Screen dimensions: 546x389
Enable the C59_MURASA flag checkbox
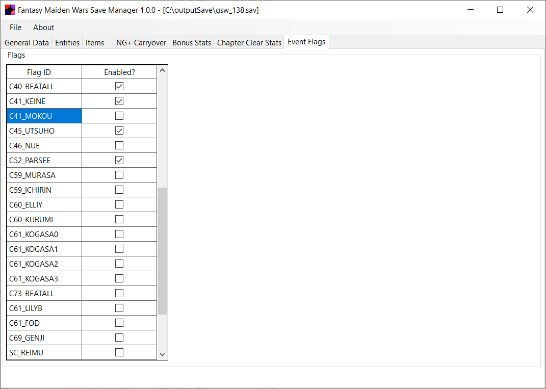[119, 175]
